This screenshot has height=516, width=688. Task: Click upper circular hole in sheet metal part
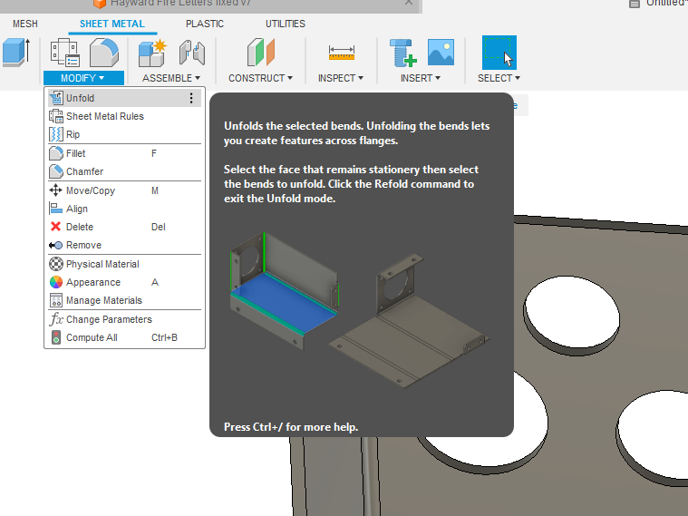pyautogui.click(x=571, y=314)
